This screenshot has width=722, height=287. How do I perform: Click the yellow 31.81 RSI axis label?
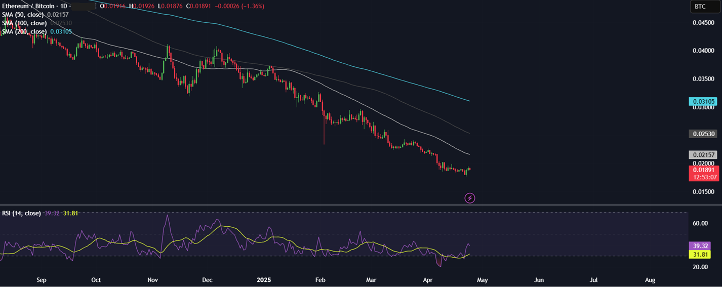699,254
